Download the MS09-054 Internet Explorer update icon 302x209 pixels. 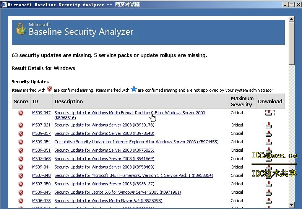coord(269,142)
